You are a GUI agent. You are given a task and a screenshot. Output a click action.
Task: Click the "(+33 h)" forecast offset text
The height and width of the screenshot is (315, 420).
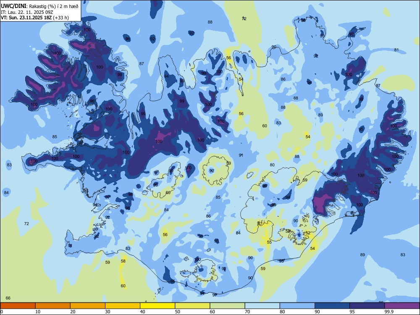click(x=61, y=18)
